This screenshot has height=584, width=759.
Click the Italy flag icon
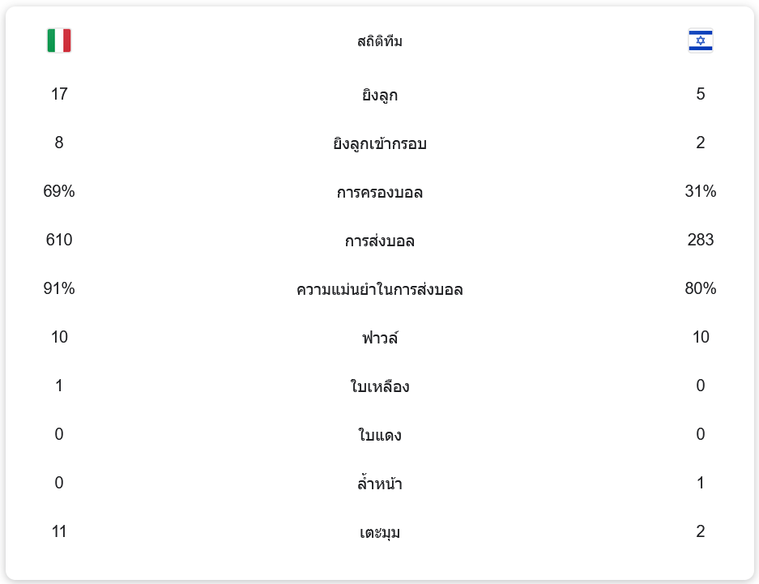pos(59,40)
